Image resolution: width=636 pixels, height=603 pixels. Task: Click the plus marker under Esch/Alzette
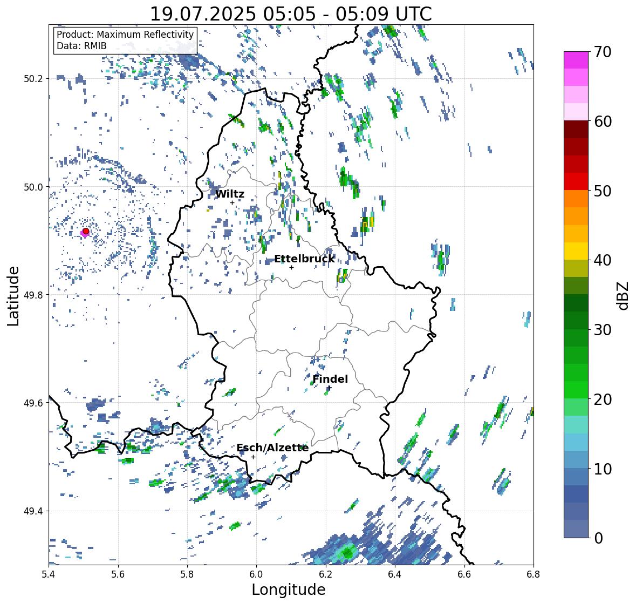253,457
